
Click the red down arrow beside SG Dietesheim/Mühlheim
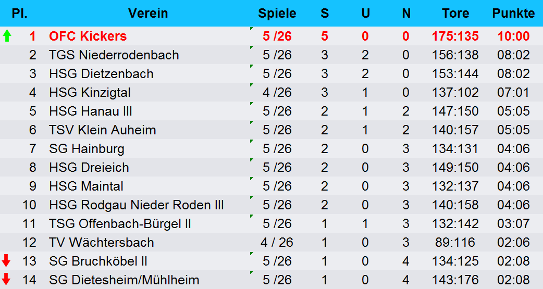coord(6,279)
